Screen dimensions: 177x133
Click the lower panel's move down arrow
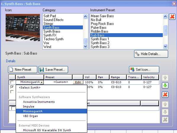pos(165,112)
